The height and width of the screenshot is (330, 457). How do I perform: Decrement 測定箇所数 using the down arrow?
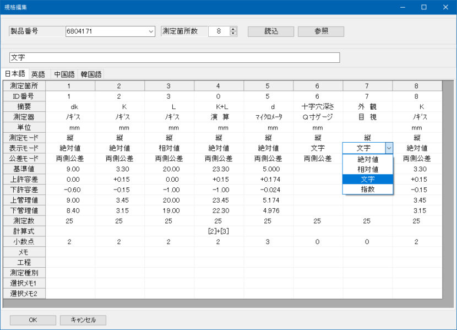point(232,34)
